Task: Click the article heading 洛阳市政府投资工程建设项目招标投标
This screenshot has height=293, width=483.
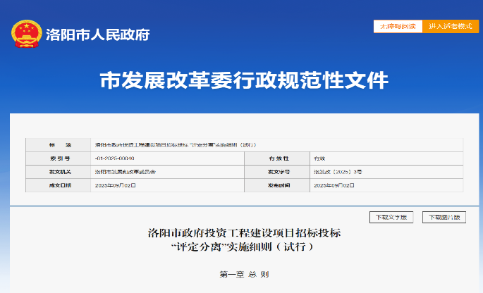Action: pos(244,233)
